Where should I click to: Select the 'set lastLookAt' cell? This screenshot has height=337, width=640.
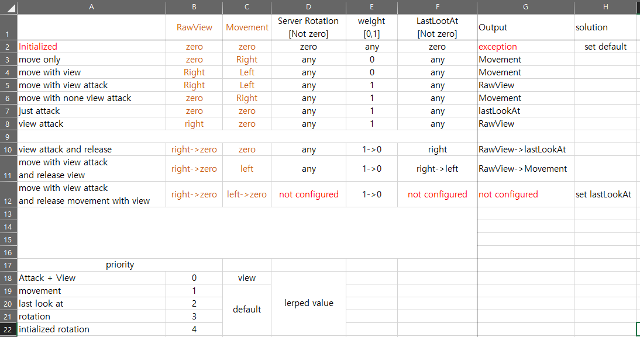[x=605, y=194]
